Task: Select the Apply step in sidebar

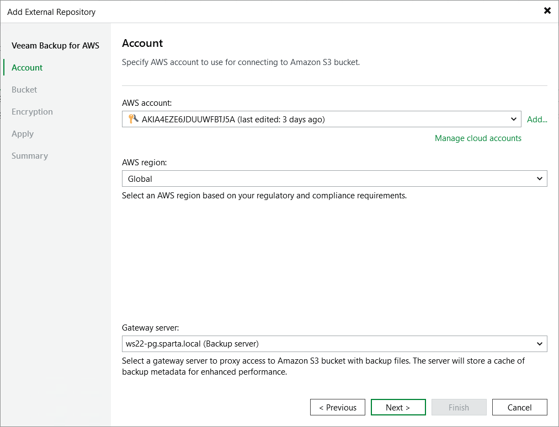Action: click(x=23, y=133)
